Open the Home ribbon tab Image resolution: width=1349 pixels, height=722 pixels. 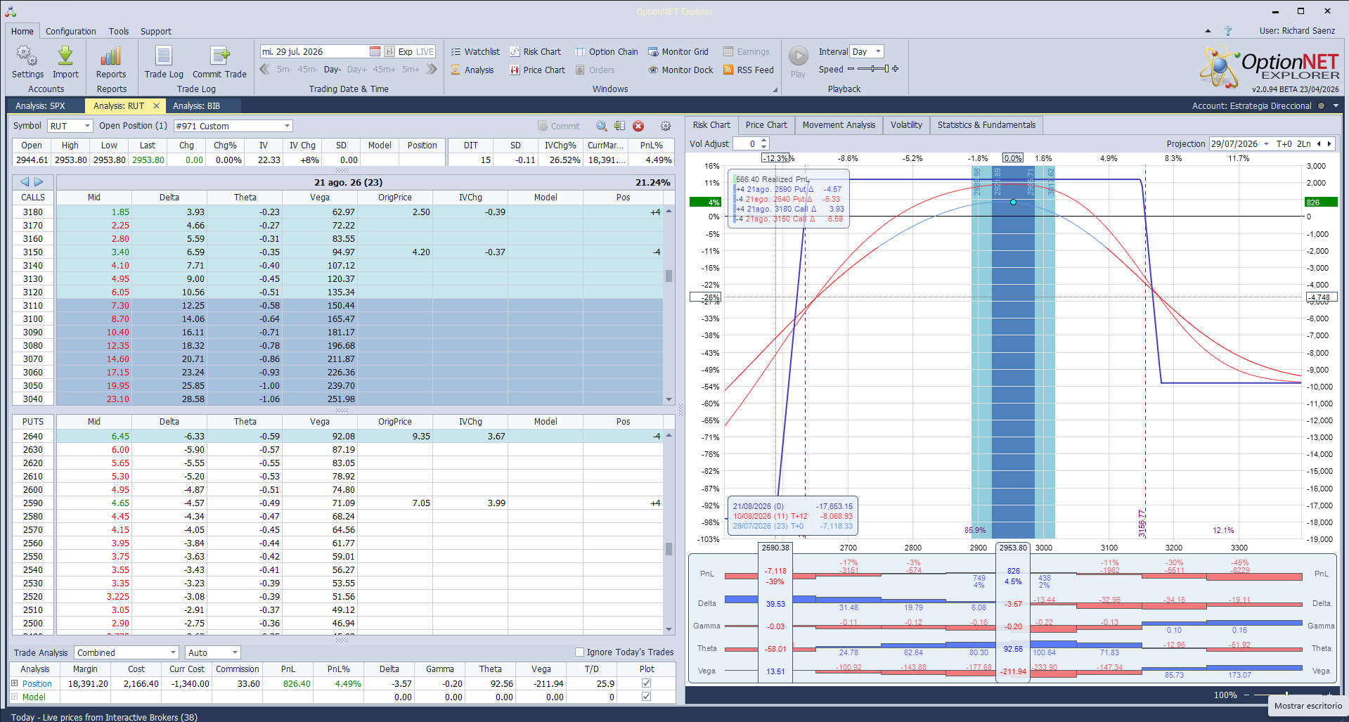pyautogui.click(x=22, y=31)
